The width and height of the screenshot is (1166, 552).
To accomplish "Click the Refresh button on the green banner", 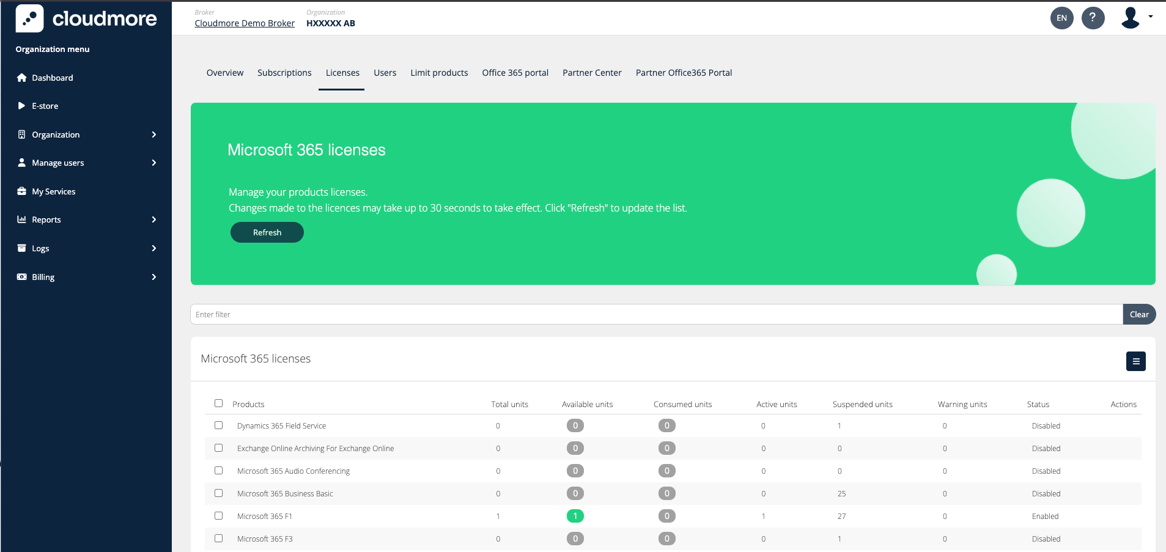I will (267, 232).
